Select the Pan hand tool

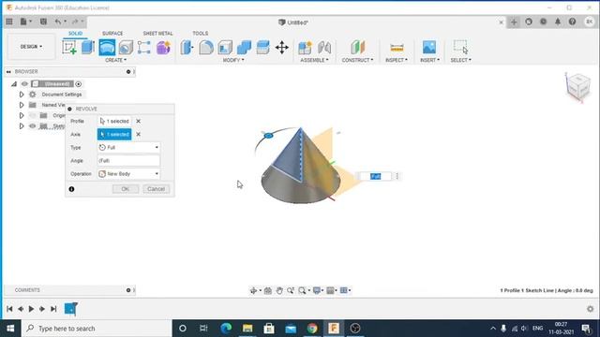click(x=279, y=291)
